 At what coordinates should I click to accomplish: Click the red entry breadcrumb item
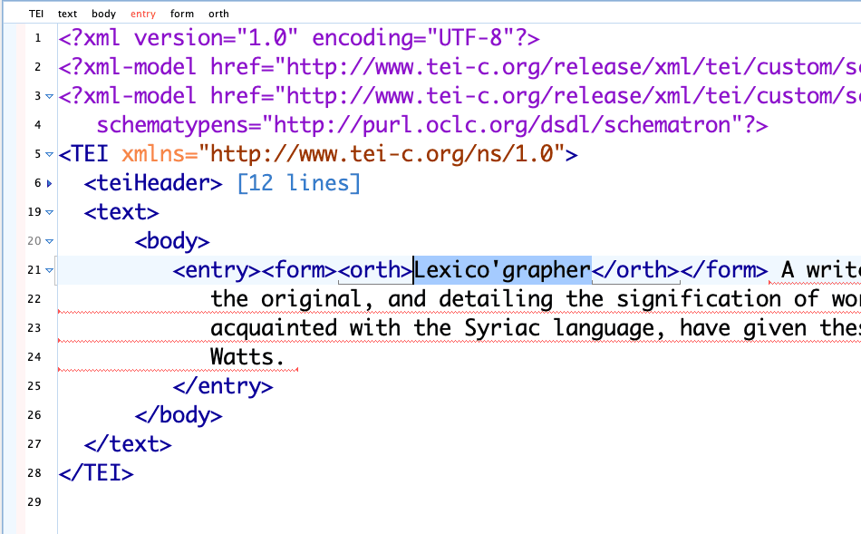[143, 14]
